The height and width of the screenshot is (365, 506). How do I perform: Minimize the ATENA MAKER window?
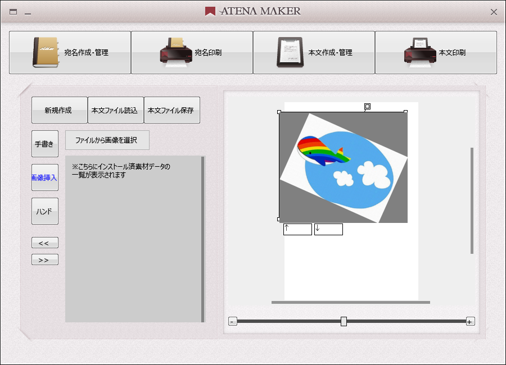point(28,13)
